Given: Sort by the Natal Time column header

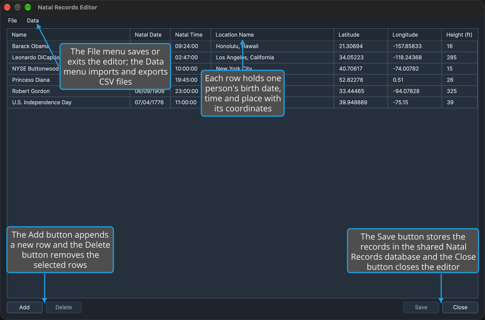Looking at the screenshot, I should [190, 35].
